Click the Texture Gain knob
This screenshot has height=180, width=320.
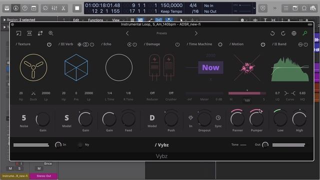(43, 119)
